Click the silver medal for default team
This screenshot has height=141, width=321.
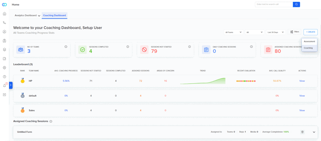22,95
